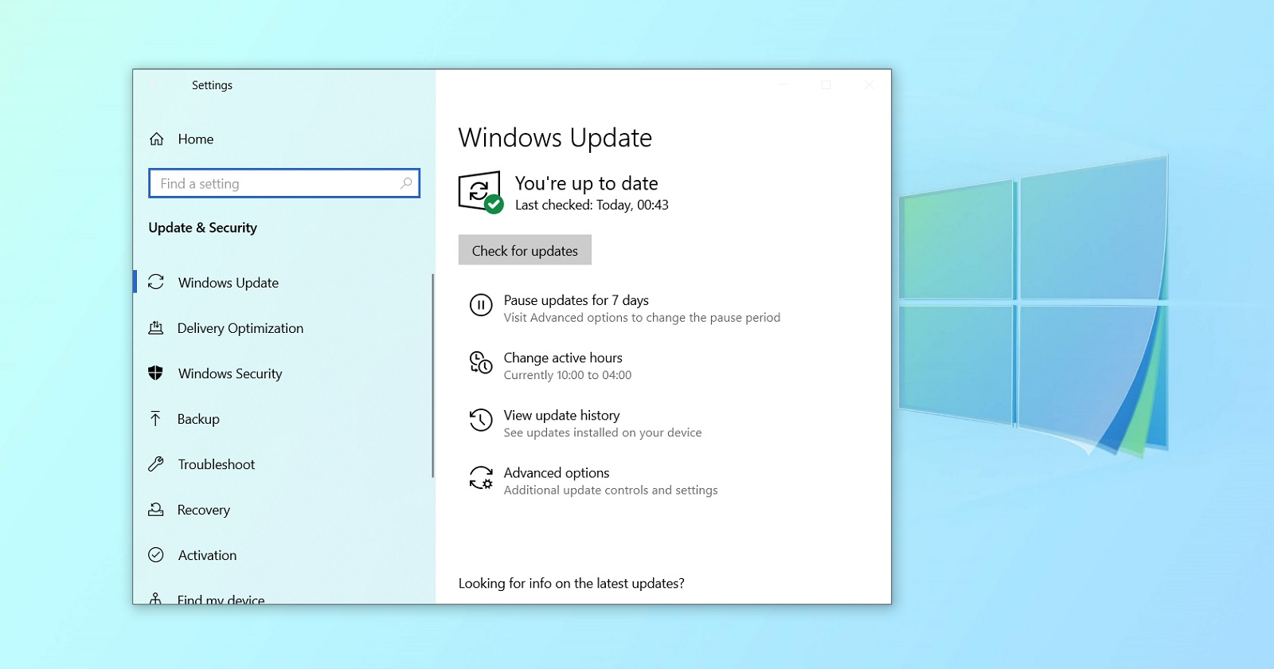
Task: Click the Activation checkmark circle icon
Action: [x=156, y=554]
